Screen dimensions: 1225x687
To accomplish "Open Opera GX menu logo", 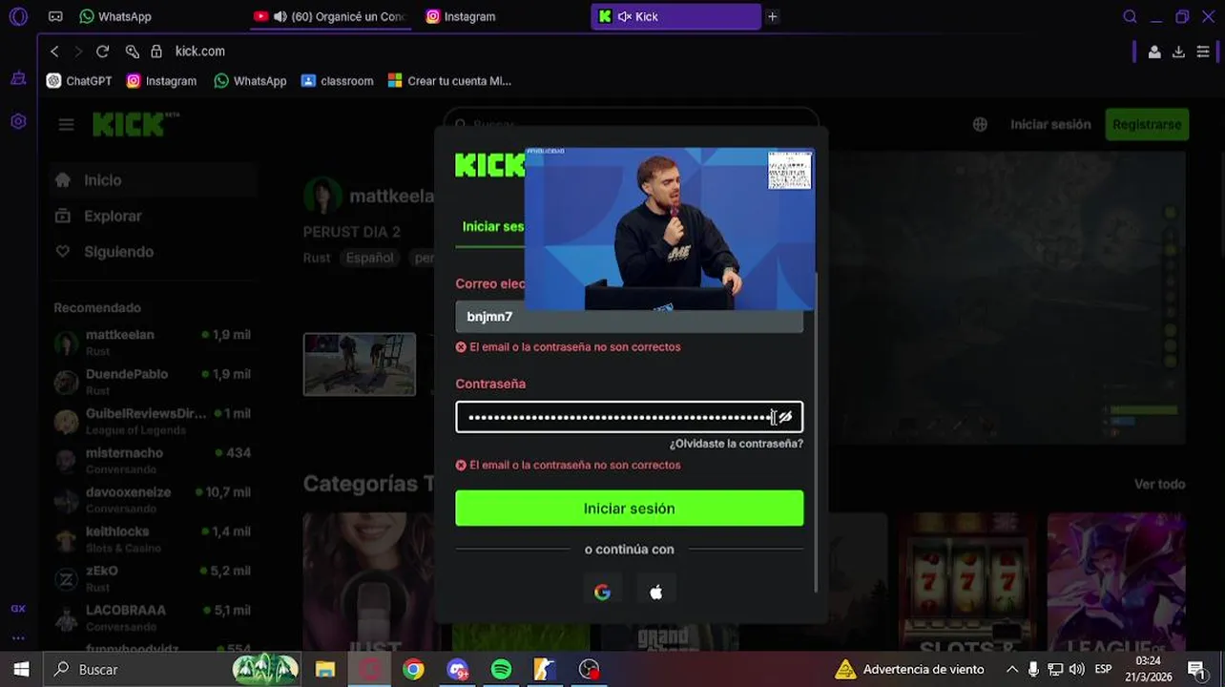I will coord(18,16).
